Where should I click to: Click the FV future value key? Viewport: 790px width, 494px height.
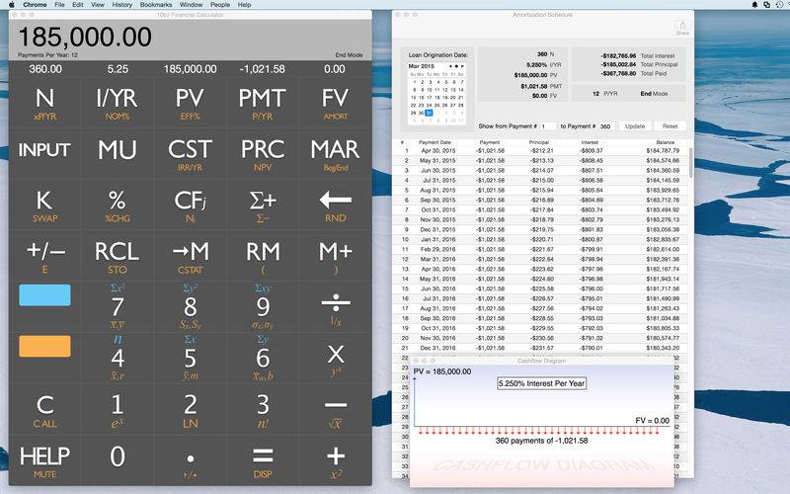click(x=335, y=103)
